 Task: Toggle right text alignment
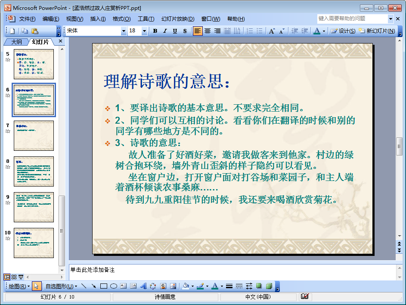point(217,31)
